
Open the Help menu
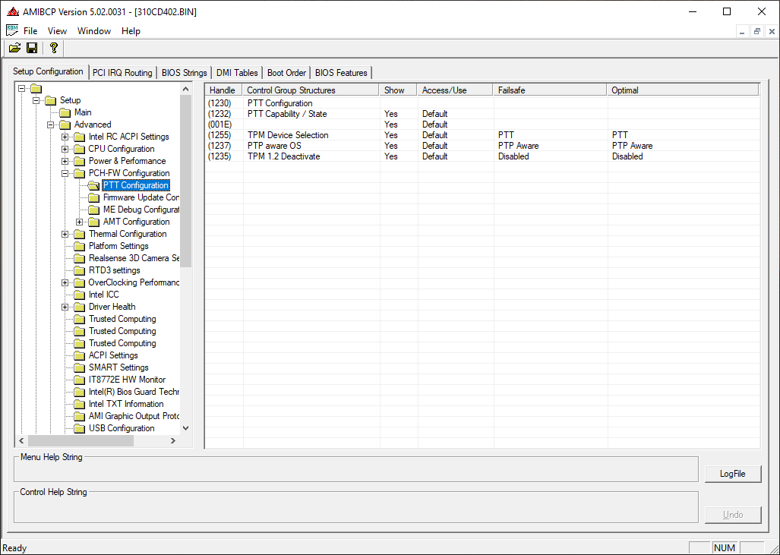point(131,31)
